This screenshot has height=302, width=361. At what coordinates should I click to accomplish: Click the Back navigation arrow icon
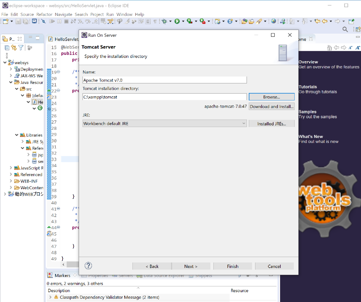click(x=325, y=21)
